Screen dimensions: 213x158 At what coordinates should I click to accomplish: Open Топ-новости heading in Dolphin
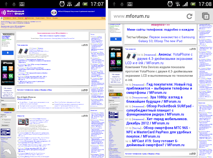pyautogui.click(x=22, y=45)
